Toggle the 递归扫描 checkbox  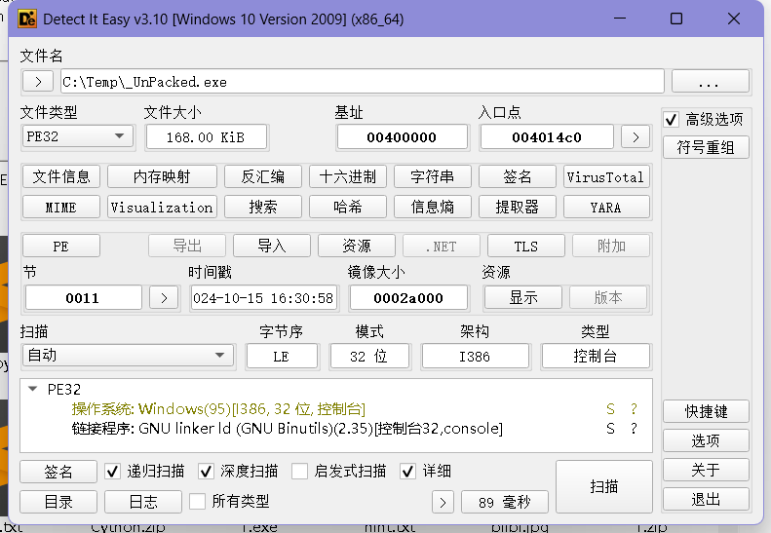coord(113,472)
